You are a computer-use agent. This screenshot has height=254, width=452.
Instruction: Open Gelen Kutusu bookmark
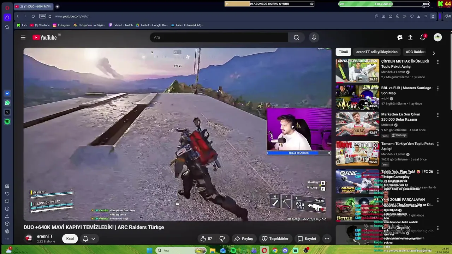[187, 25]
